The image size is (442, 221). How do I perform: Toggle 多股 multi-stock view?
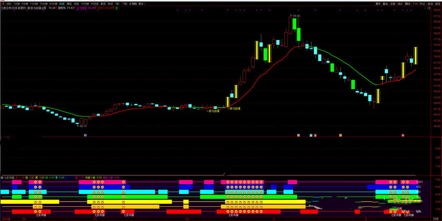pos(393,4)
